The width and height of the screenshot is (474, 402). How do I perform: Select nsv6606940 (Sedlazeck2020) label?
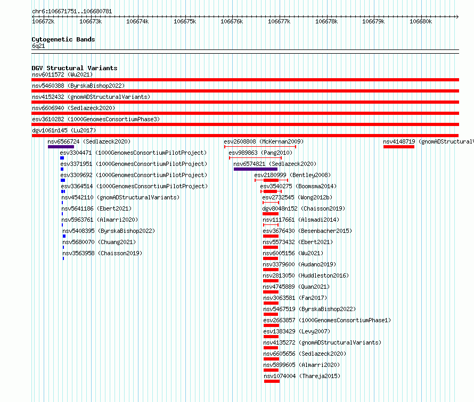(x=73, y=108)
